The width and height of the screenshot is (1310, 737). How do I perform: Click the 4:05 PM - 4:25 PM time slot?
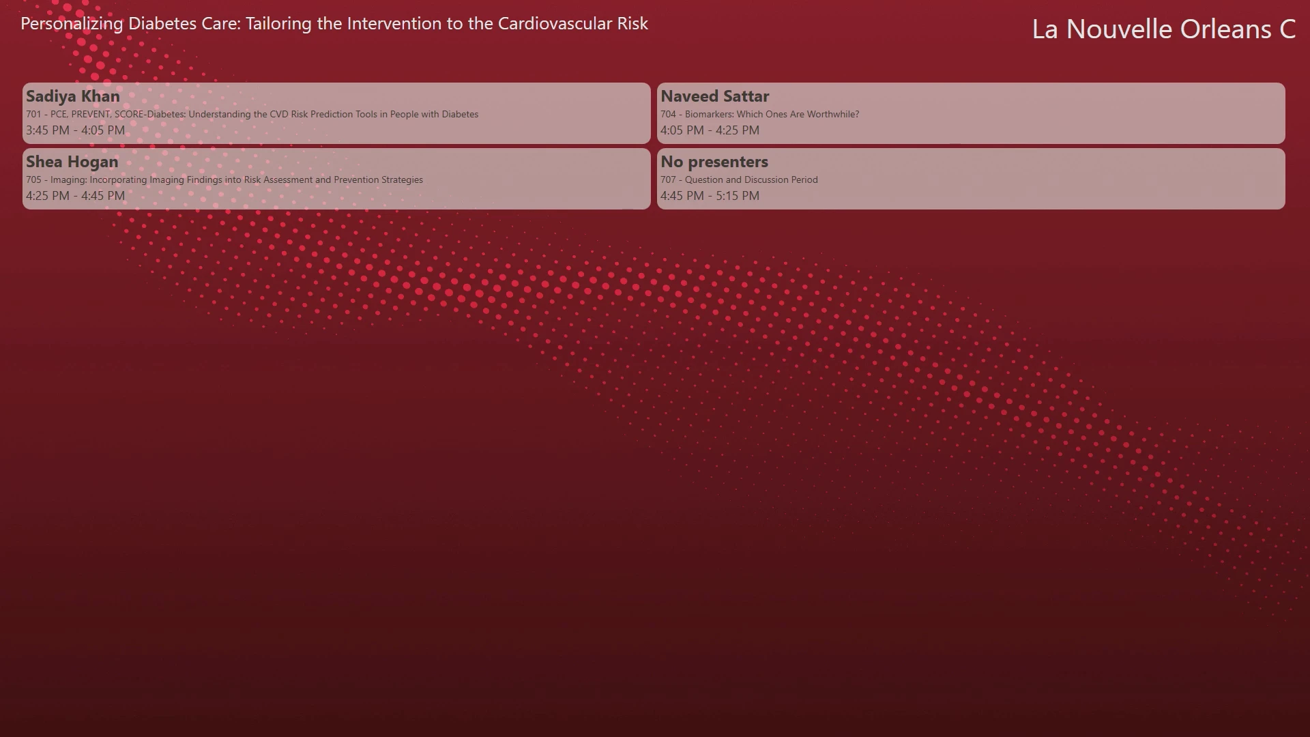tap(710, 130)
